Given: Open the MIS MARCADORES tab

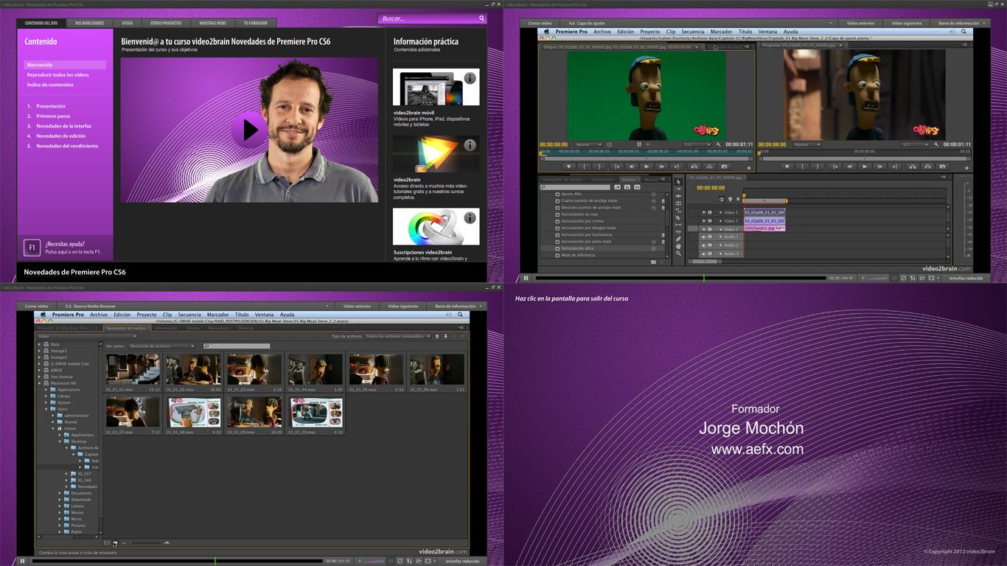Looking at the screenshot, I should point(90,23).
